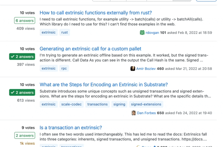Viewport: 223px width, 147px height.
Task: Open "What are the Steps for Encoding an Extrinsic" question
Action: [104, 85]
